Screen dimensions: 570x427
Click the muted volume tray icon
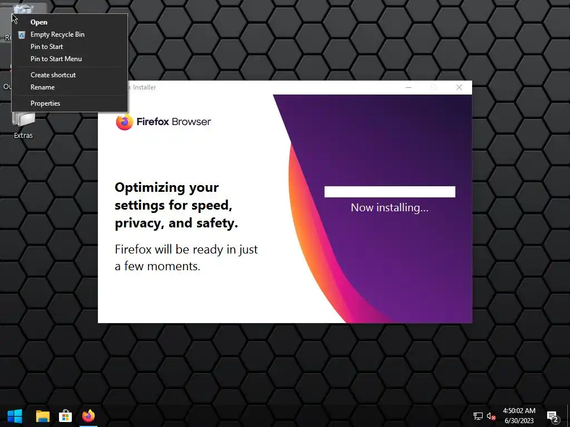pos(491,416)
